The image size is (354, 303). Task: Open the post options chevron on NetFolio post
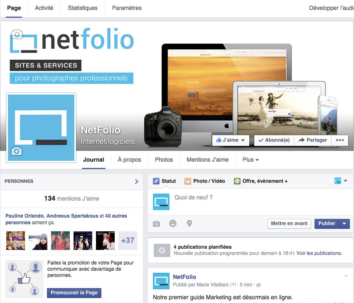346,276
